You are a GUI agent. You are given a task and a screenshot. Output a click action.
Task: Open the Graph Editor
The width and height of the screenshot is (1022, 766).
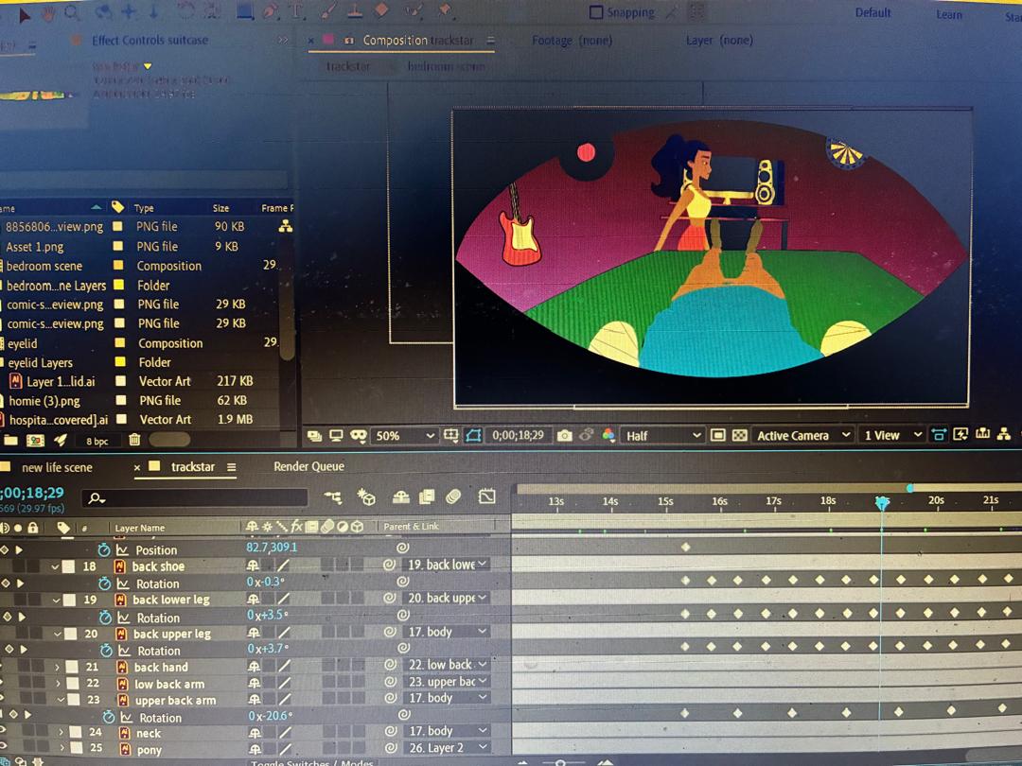(x=485, y=496)
